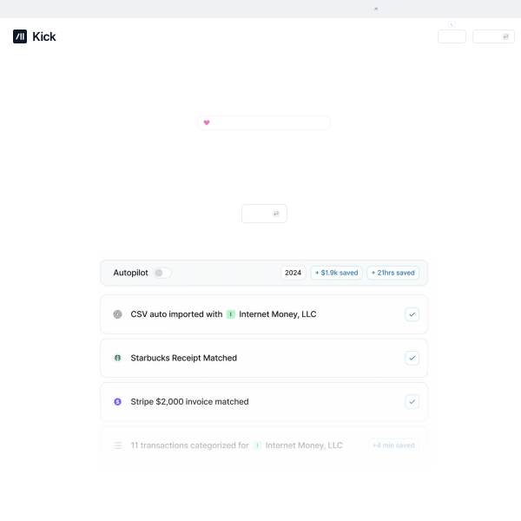Click the +4 min saved badge

click(393, 445)
